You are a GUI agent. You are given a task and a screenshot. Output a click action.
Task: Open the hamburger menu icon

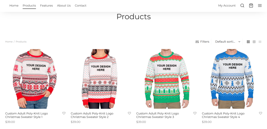(260, 5)
